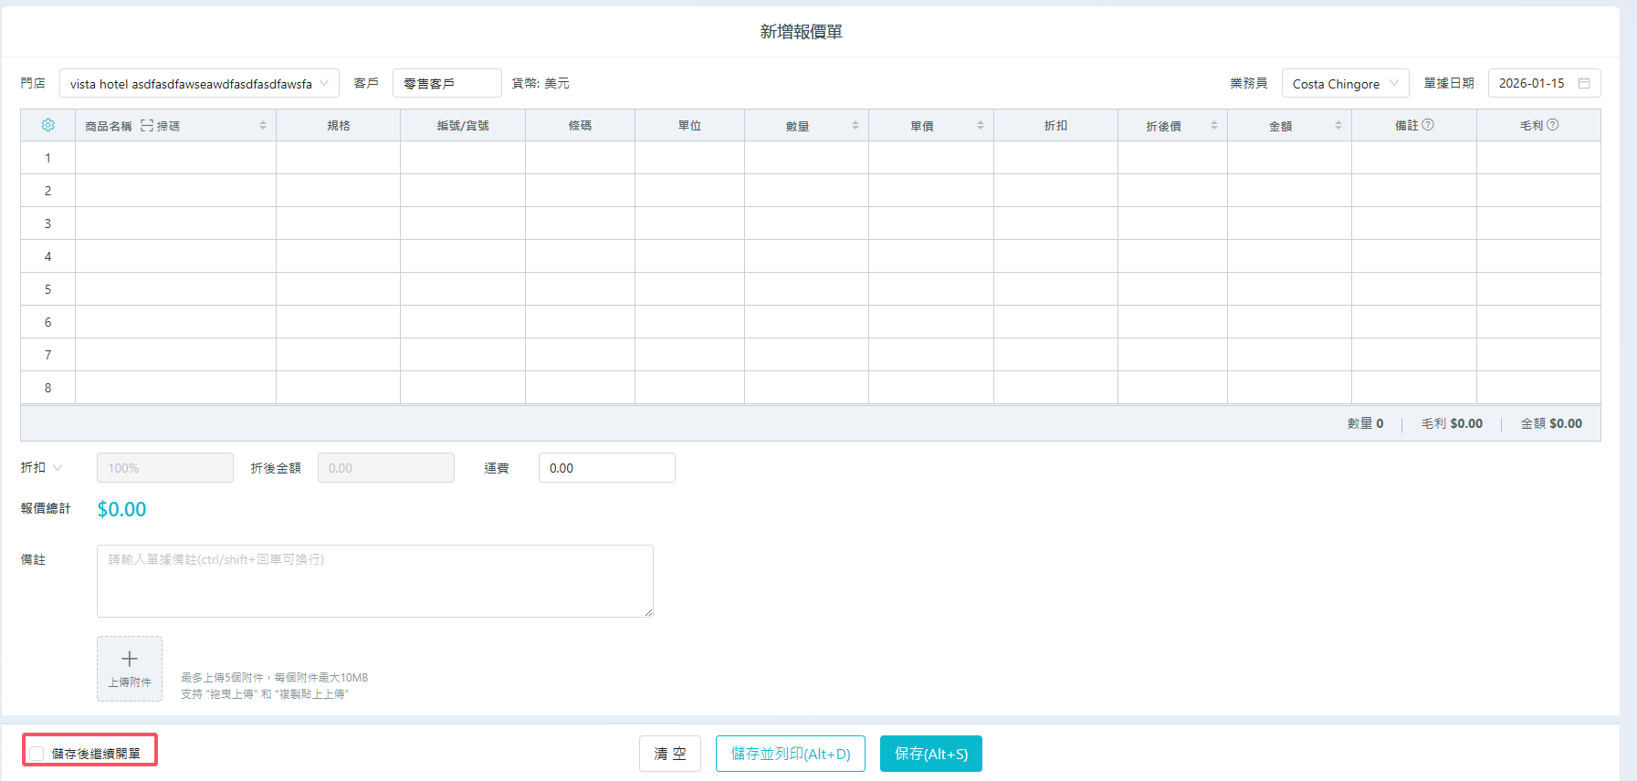
Task: Sort by 折後價 column arrows
Action: 1213,125
